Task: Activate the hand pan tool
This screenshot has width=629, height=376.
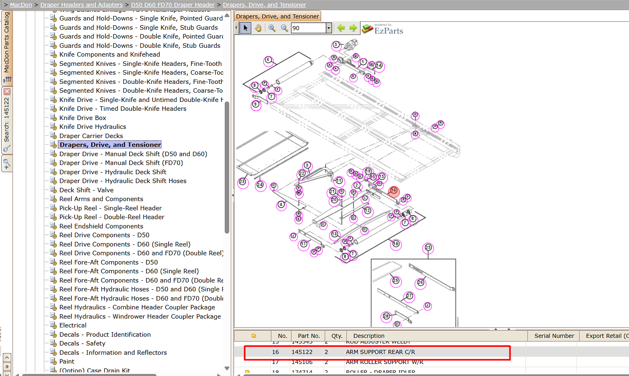Action: click(258, 28)
